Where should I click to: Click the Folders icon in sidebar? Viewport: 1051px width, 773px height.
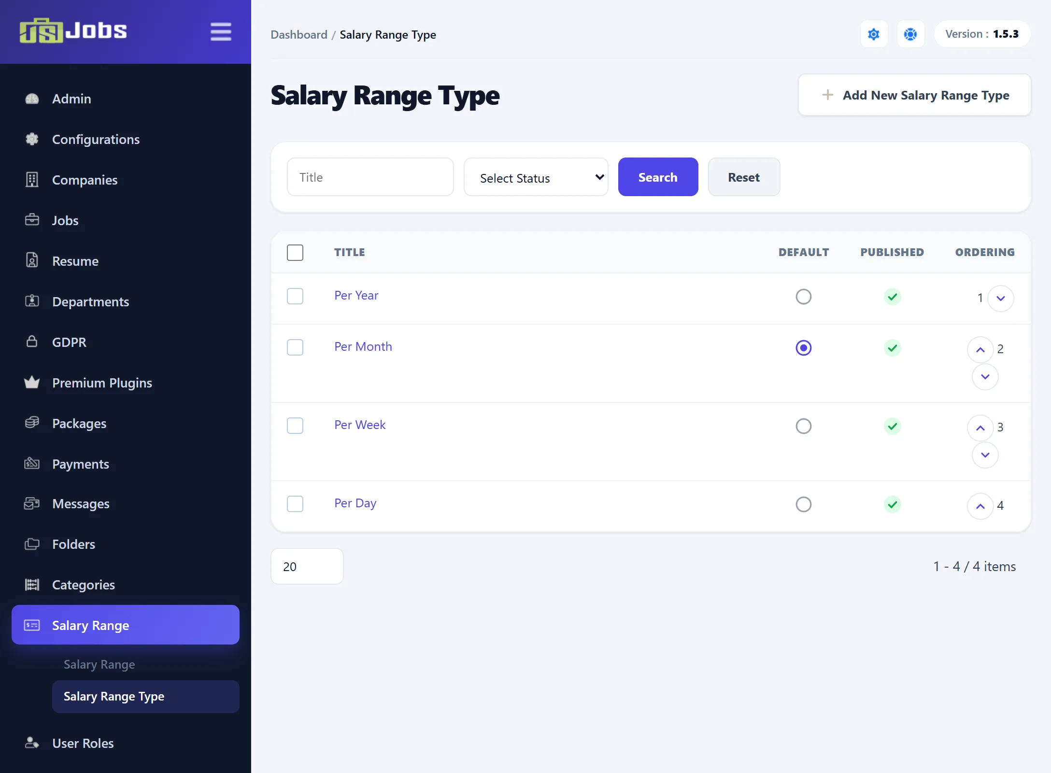[x=32, y=544]
